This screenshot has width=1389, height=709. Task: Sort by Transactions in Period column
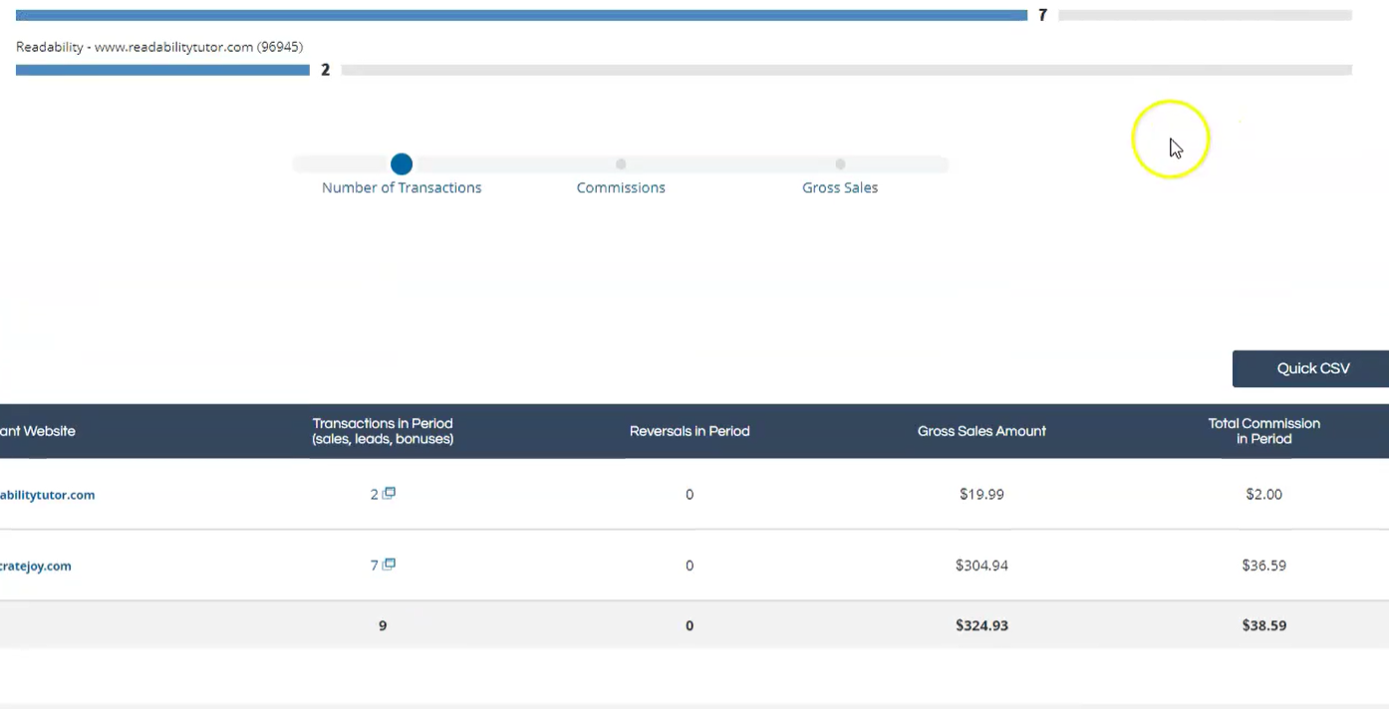pos(383,431)
